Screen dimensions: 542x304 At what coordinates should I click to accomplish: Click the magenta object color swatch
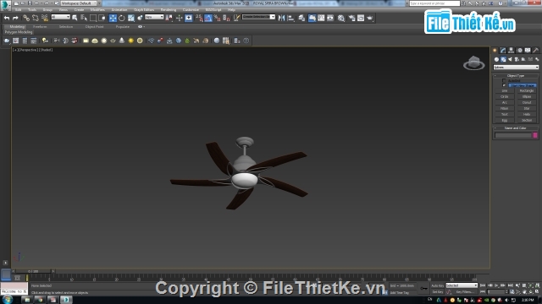pyautogui.click(x=535, y=135)
